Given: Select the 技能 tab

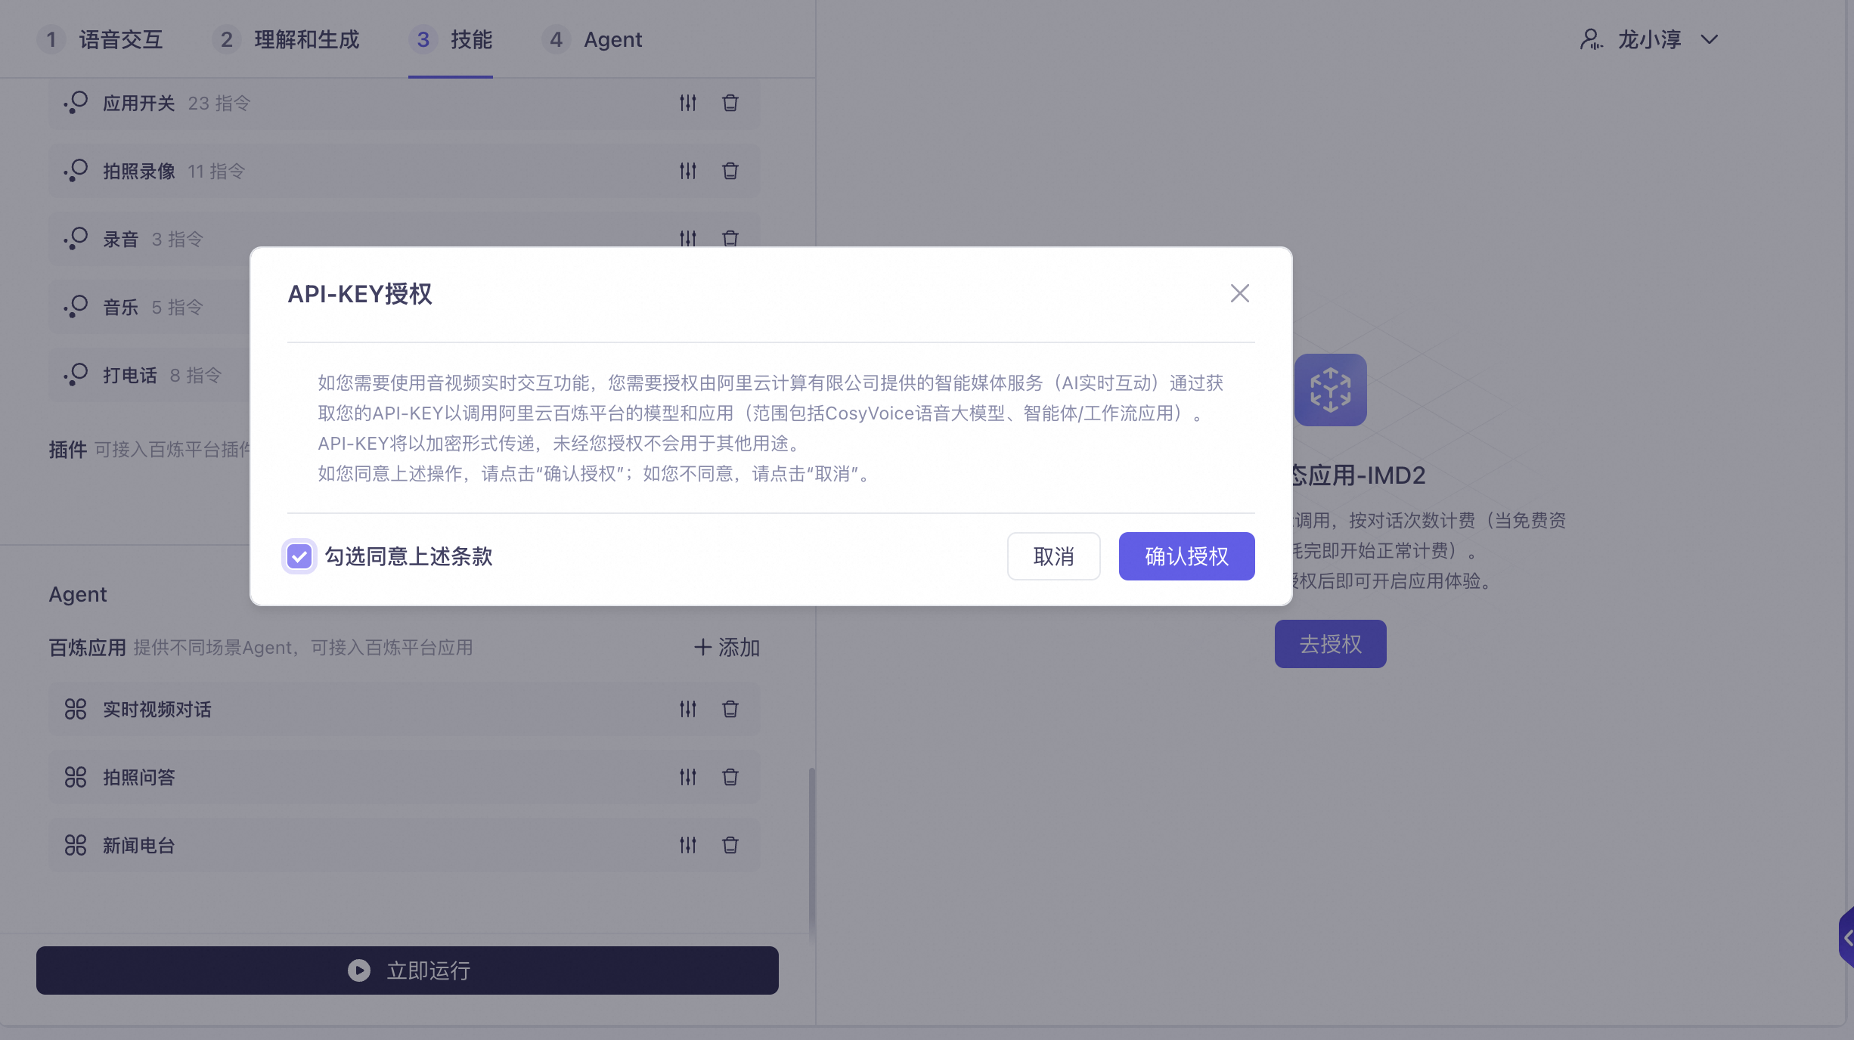Looking at the screenshot, I should (x=451, y=39).
